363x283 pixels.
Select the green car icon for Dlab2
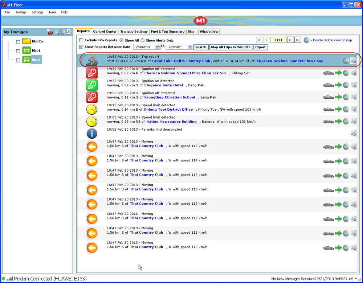point(26,60)
